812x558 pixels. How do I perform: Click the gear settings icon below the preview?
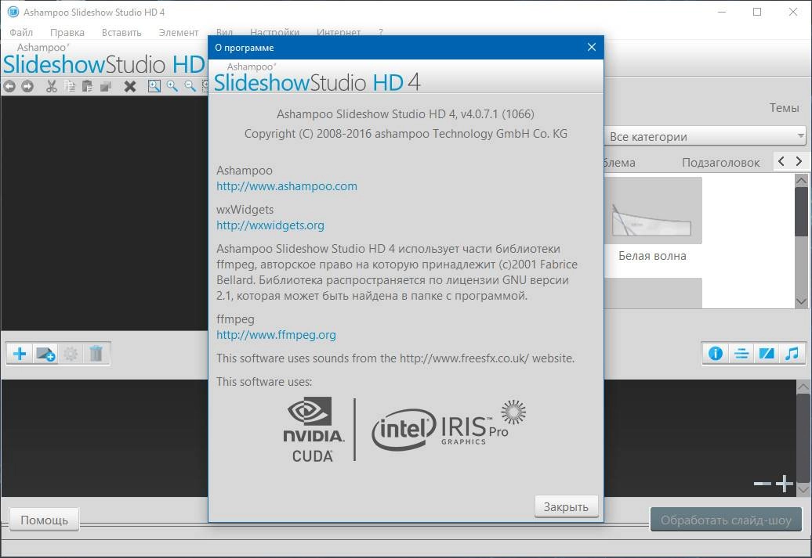(x=71, y=354)
